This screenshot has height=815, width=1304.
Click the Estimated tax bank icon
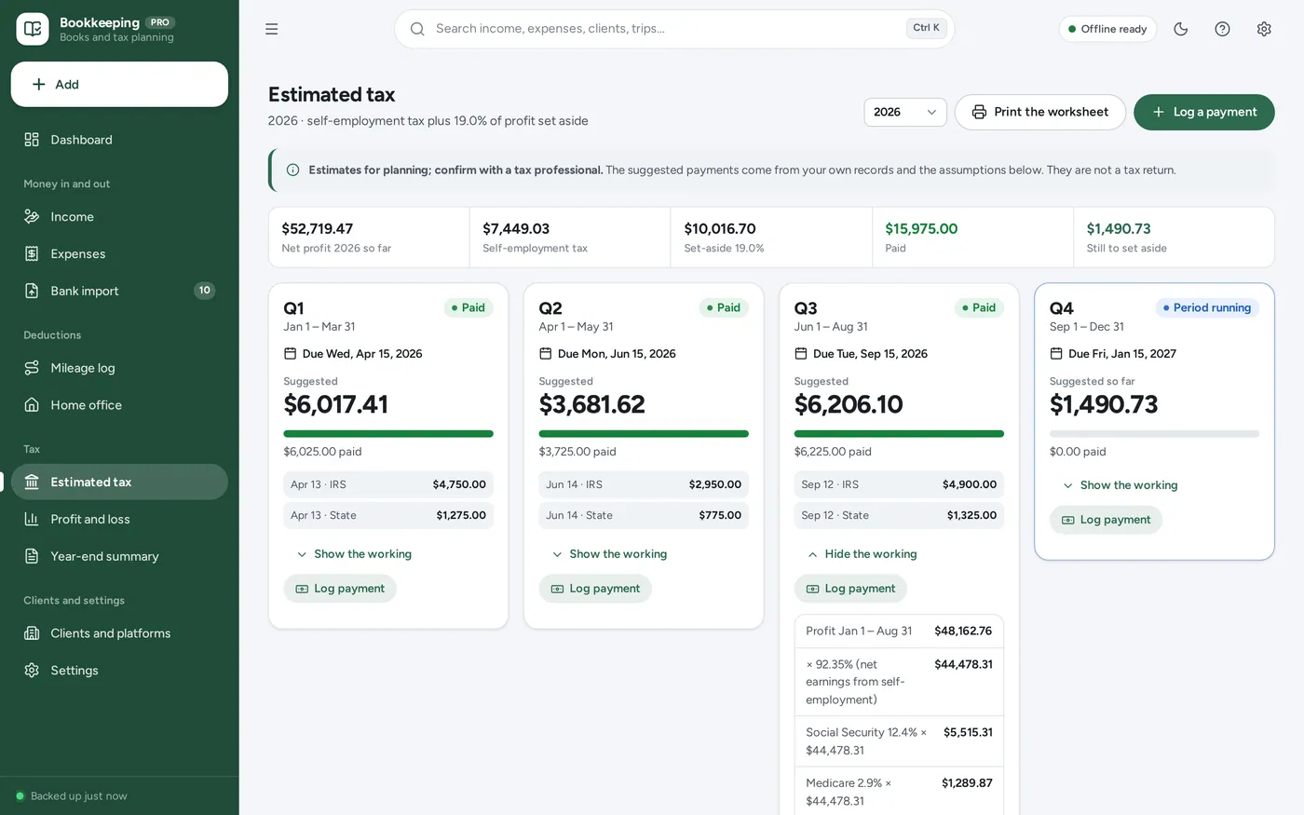pyautogui.click(x=32, y=482)
